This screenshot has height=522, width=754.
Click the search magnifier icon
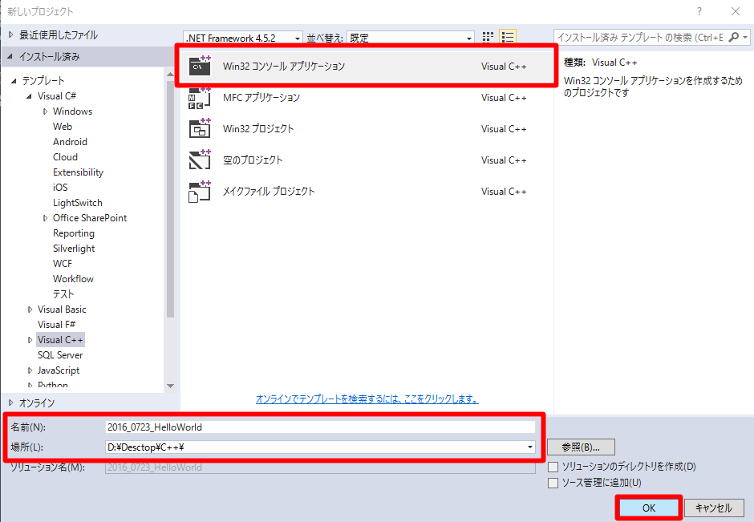[x=733, y=37]
